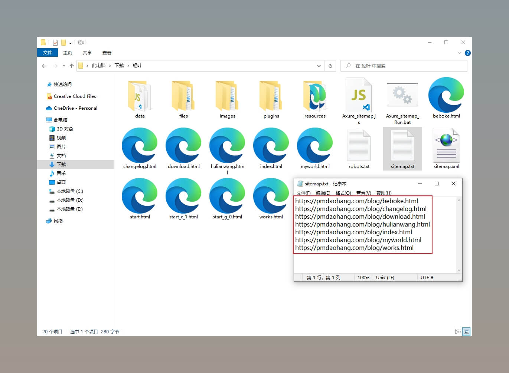Select the index.html file
This screenshot has height=373, width=509.
coord(271,148)
